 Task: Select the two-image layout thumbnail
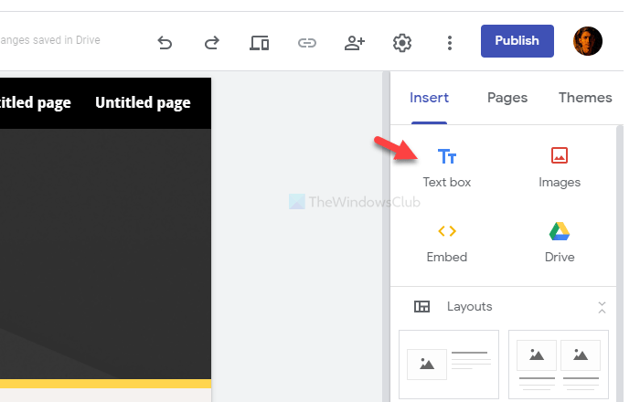(558, 364)
